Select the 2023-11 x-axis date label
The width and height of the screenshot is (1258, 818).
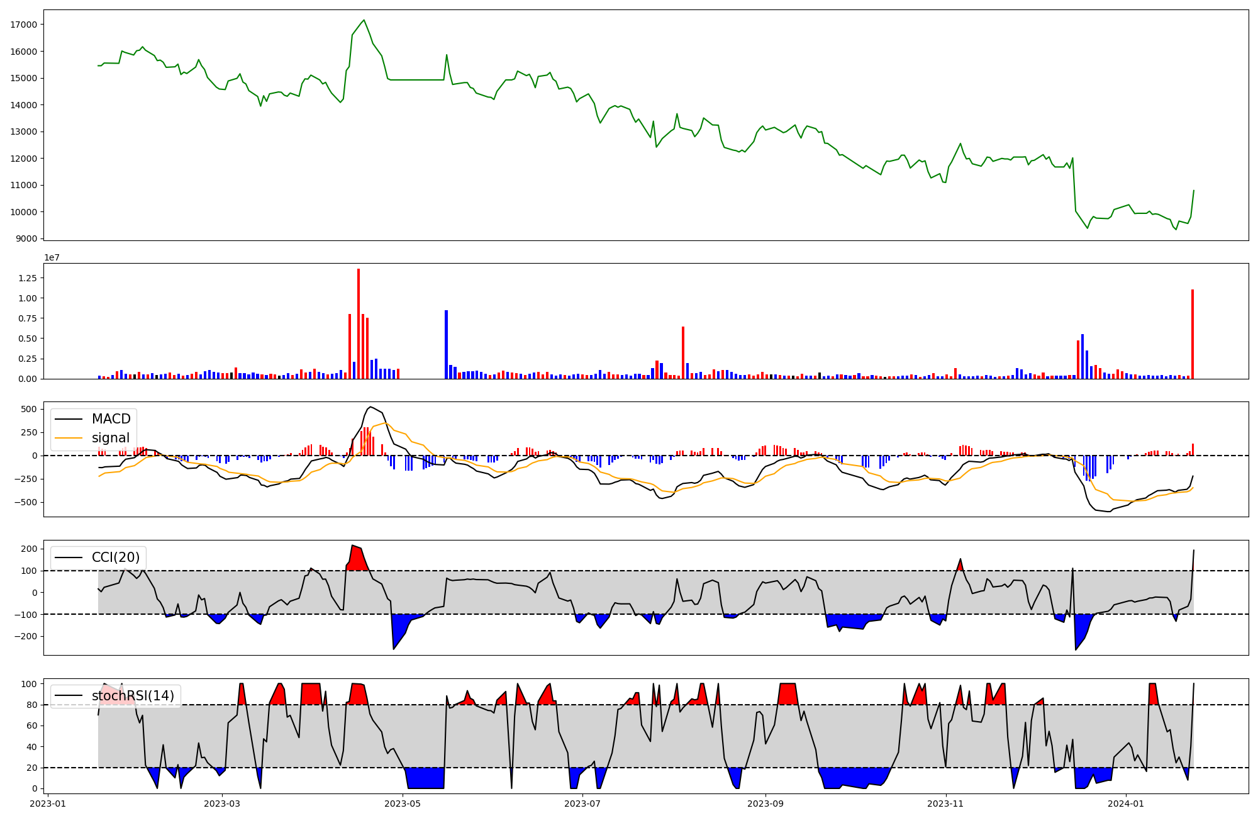tap(946, 804)
